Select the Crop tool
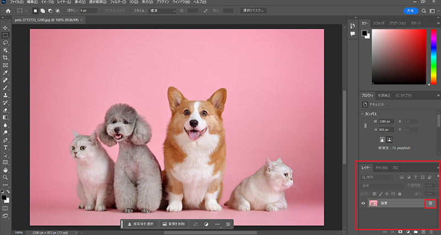The image size is (441, 235). coord(6,58)
